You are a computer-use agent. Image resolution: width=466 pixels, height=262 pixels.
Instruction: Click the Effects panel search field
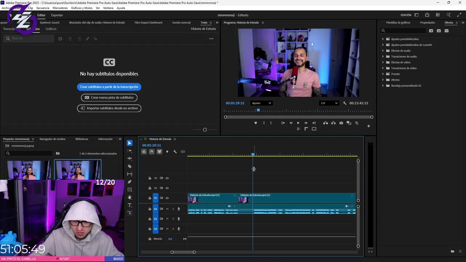(403, 31)
